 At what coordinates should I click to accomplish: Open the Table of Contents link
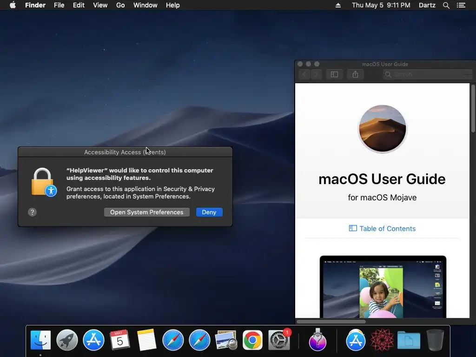pos(382,229)
